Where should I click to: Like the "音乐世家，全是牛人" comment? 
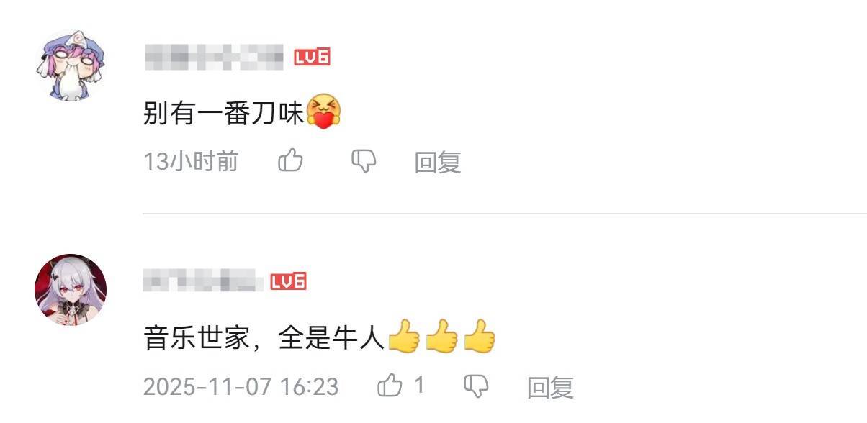[390, 386]
